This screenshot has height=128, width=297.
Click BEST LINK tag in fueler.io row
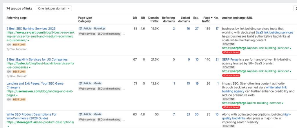(x=19, y=72)
